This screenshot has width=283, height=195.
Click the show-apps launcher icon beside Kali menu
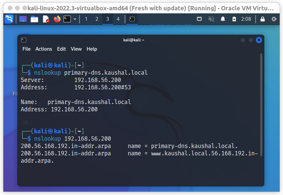[23, 19]
